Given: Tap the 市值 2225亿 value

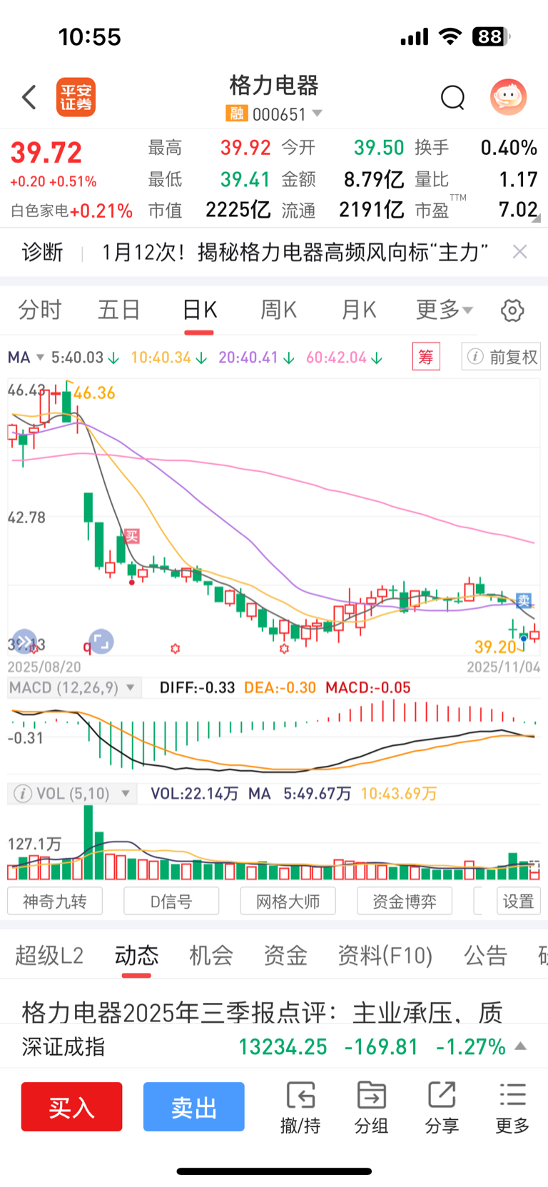Looking at the screenshot, I should click(x=238, y=209).
